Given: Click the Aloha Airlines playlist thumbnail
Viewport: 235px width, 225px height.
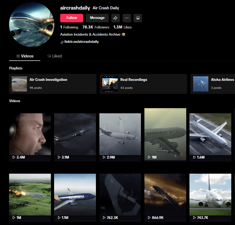Looking at the screenshot, I should tap(201, 84).
